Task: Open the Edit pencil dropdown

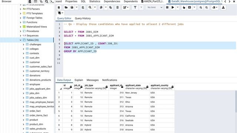Action: pyautogui.click(x=126, y=7)
